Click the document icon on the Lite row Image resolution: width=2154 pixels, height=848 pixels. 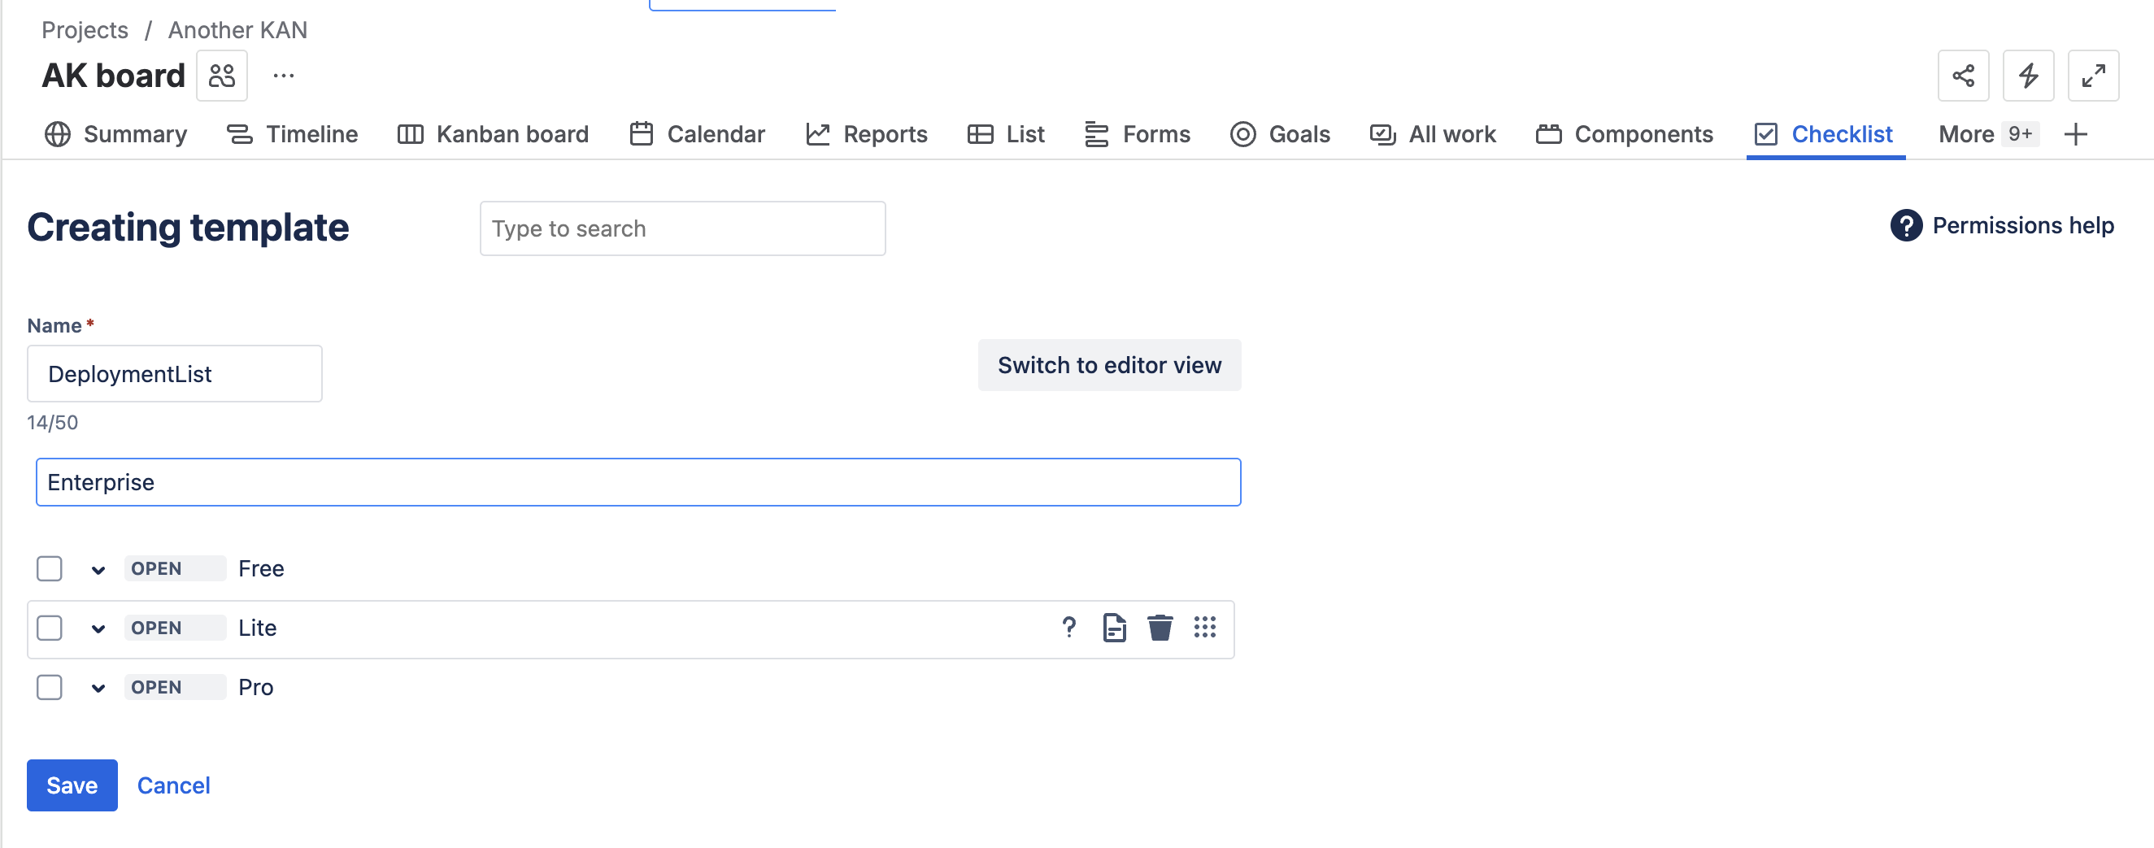(1114, 627)
